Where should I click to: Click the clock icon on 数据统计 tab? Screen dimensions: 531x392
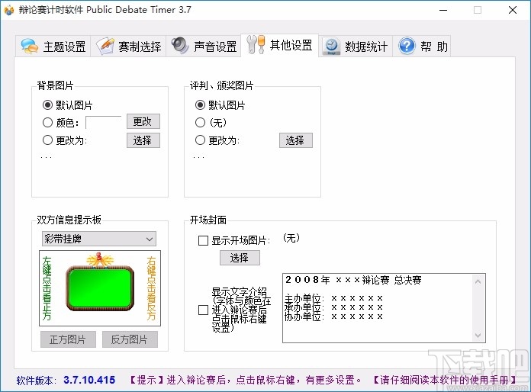click(x=332, y=46)
